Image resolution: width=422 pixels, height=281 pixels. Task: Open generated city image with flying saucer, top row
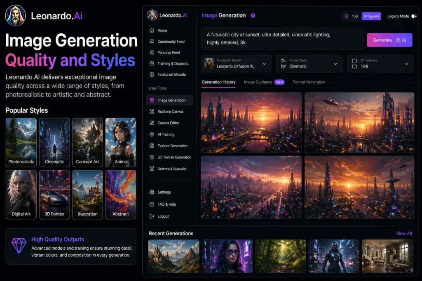pyautogui.click(x=359, y=123)
